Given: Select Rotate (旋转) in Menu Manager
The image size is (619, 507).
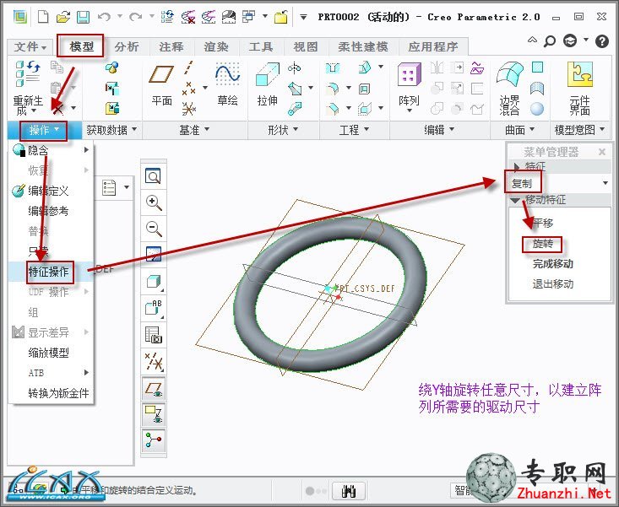Looking at the screenshot, I should pos(542,244).
